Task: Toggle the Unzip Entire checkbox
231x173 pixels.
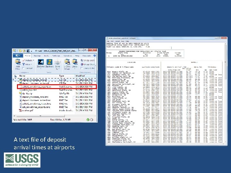Action: (x=82, y=68)
